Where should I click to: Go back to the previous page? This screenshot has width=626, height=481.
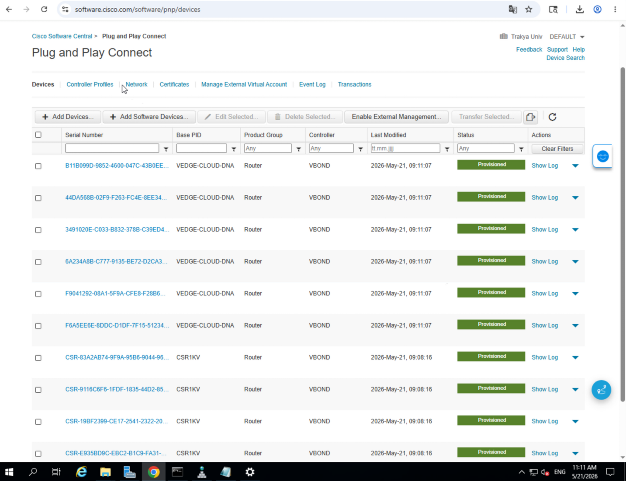tap(9, 9)
